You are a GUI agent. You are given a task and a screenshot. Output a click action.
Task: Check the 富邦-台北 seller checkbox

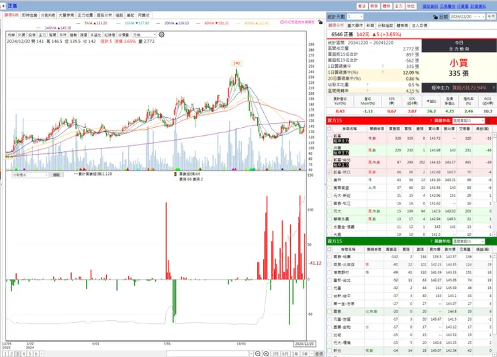(x=330, y=280)
